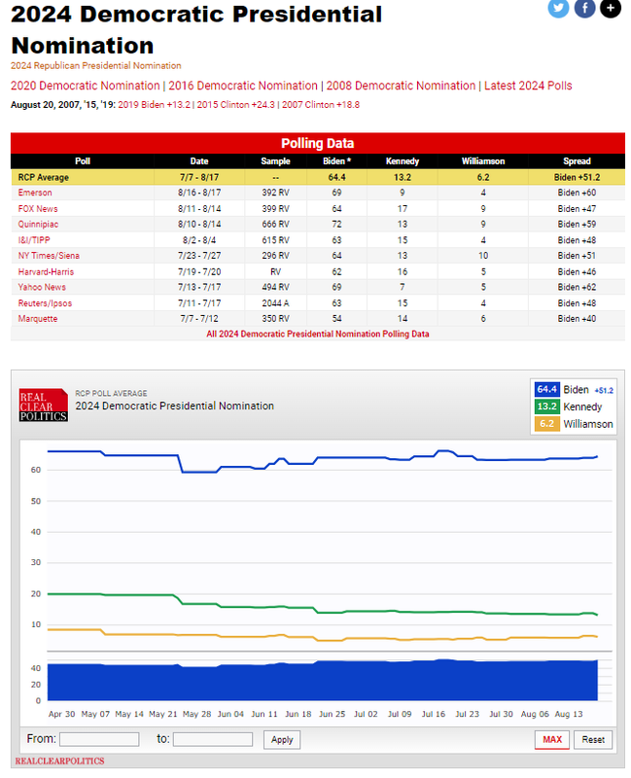Viewport: 631px width, 778px height.
Task: Open 2007 Clinton +18.8 link
Action: click(x=321, y=105)
